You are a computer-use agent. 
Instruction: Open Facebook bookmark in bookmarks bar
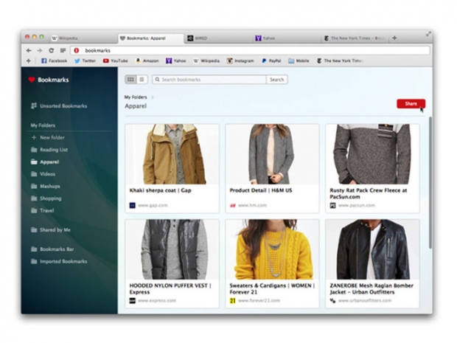click(55, 60)
